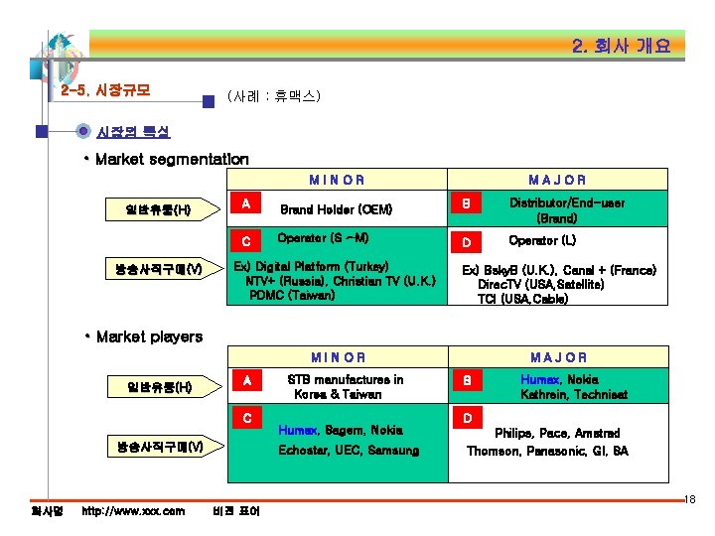Click the (사례 : 휴맥스) caption
This screenshot has width=715, height=536.
(x=274, y=96)
